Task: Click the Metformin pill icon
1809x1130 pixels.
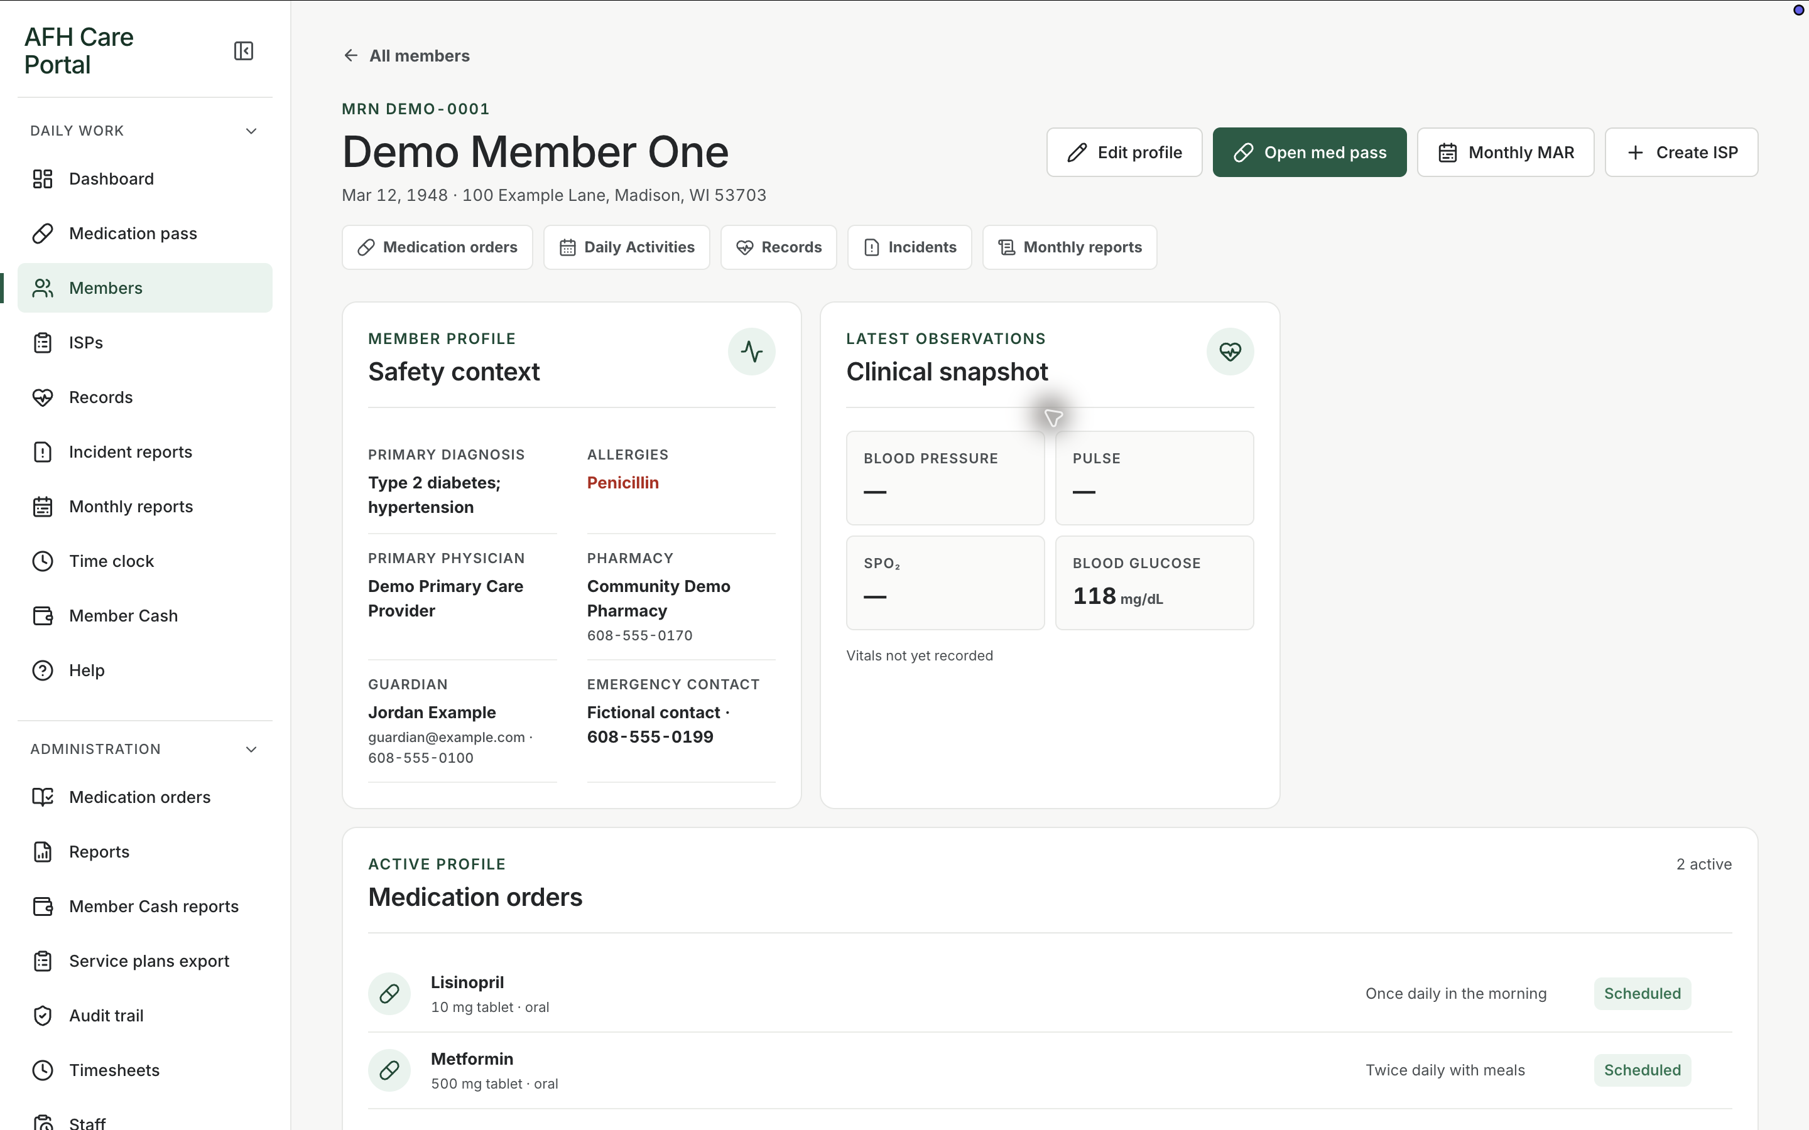Action: coord(389,1070)
